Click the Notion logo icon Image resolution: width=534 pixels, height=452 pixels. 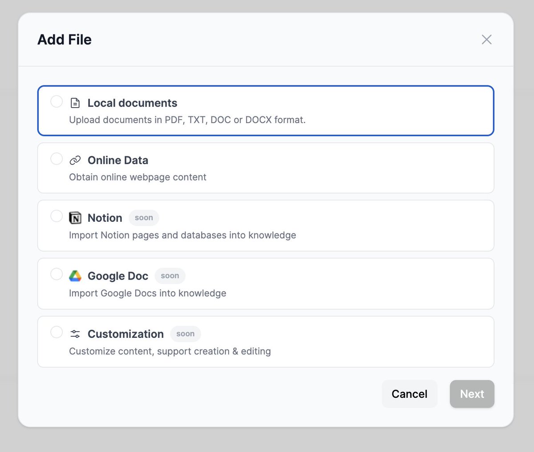click(75, 218)
